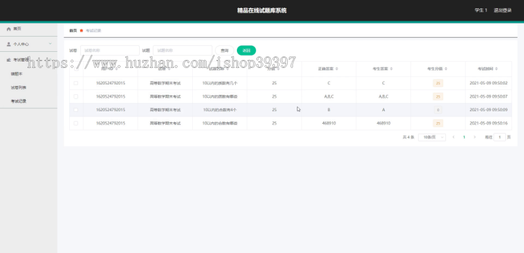Sort by 用户ID column arrows
The height and width of the screenshot is (253, 524).
[116, 69]
